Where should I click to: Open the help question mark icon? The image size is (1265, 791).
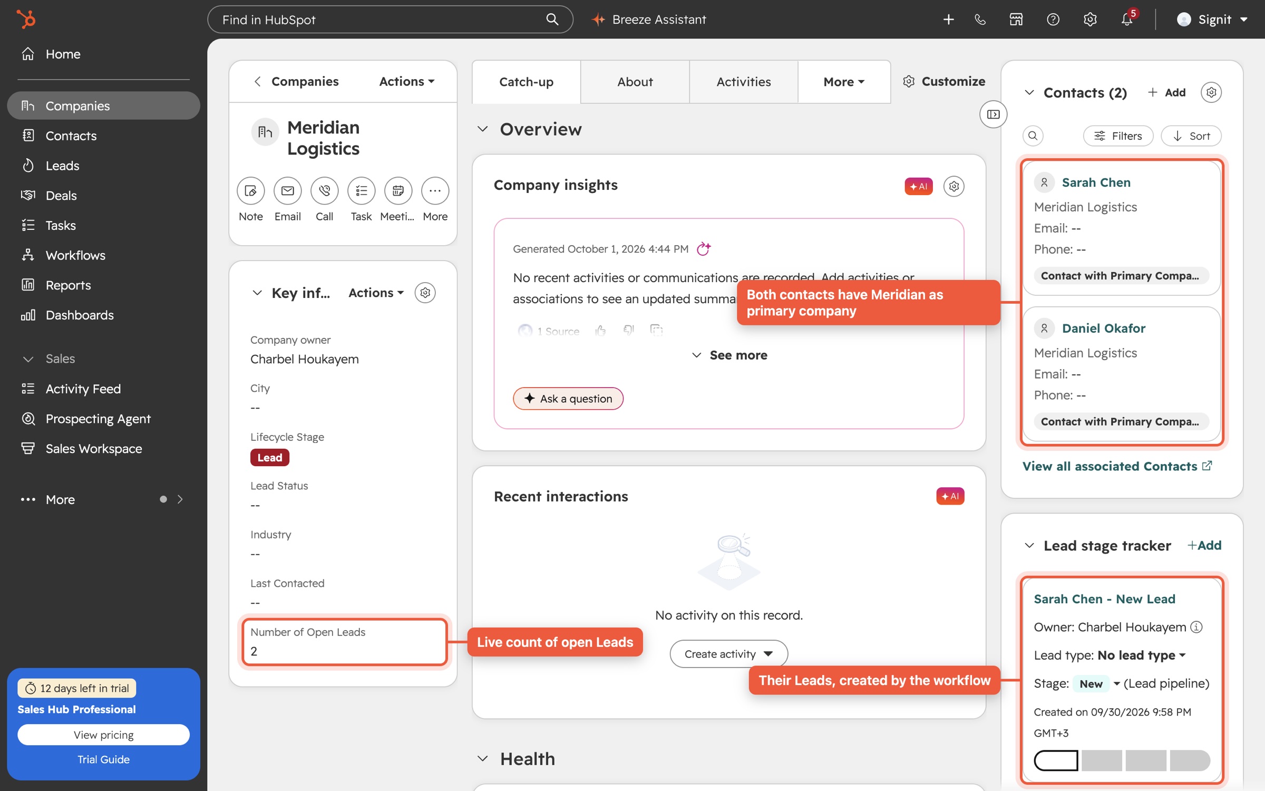tap(1053, 20)
